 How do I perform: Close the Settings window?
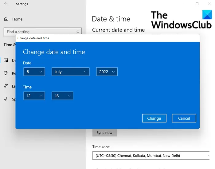tap(209, 4)
